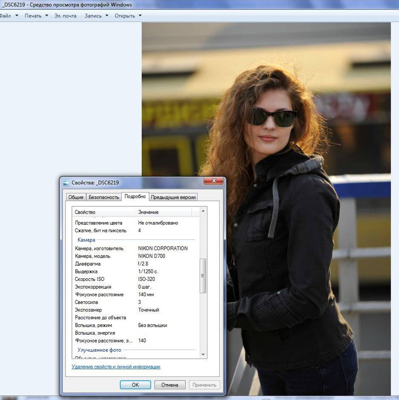Select the Подробно tab
The height and width of the screenshot is (400, 399).
point(135,197)
